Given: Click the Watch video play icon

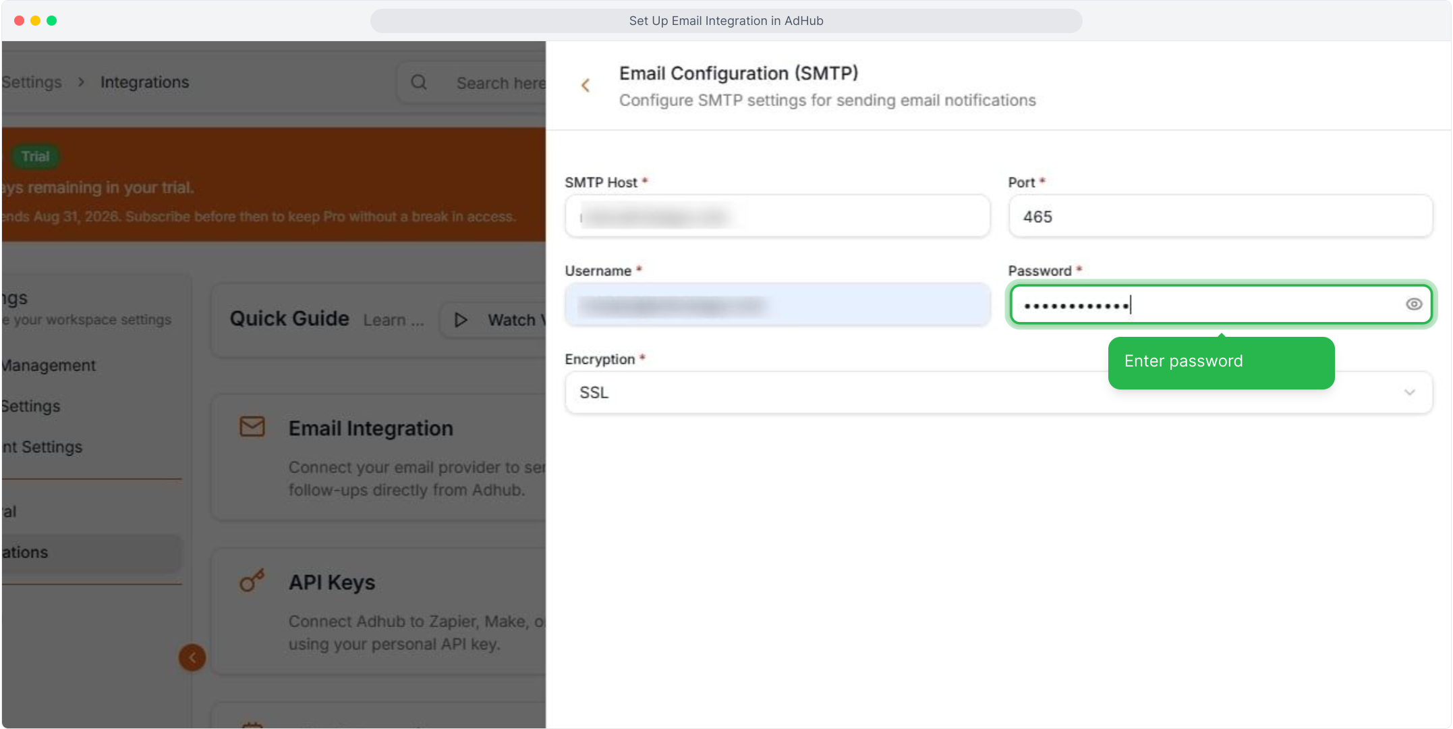Looking at the screenshot, I should [x=461, y=320].
